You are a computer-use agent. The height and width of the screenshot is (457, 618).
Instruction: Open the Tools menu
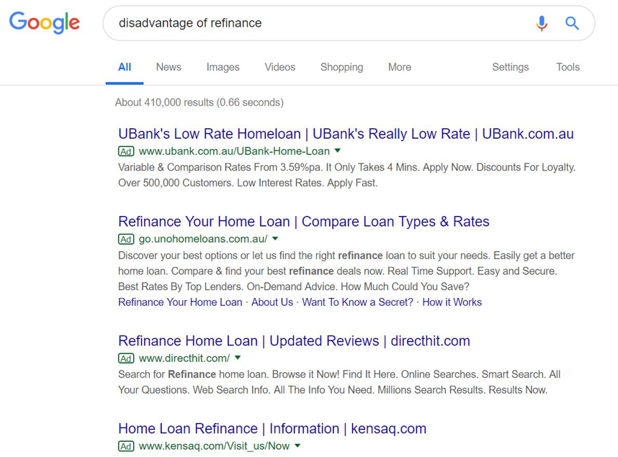[568, 67]
